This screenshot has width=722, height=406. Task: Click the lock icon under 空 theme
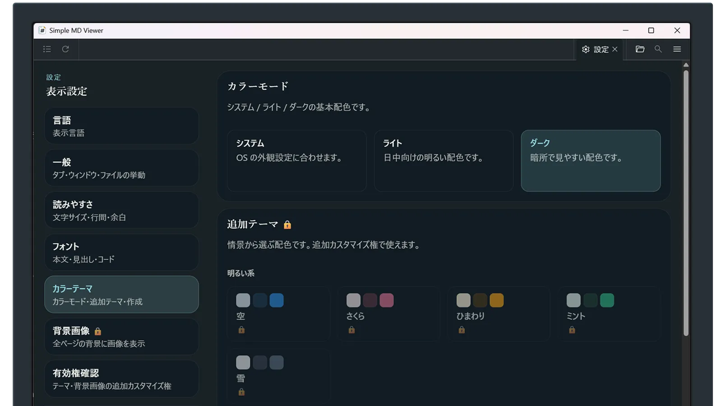click(241, 330)
